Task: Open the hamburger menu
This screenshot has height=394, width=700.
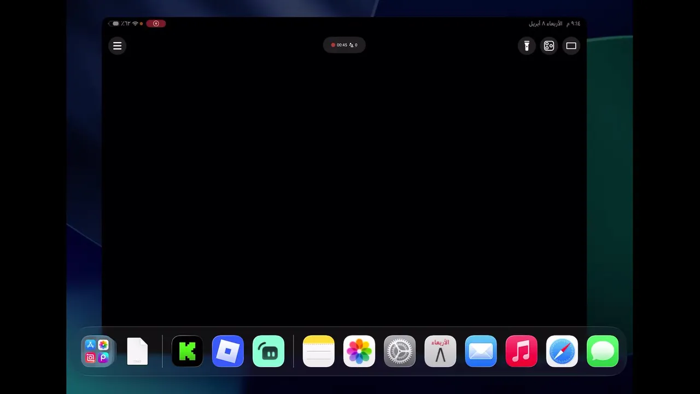Action: tap(117, 46)
